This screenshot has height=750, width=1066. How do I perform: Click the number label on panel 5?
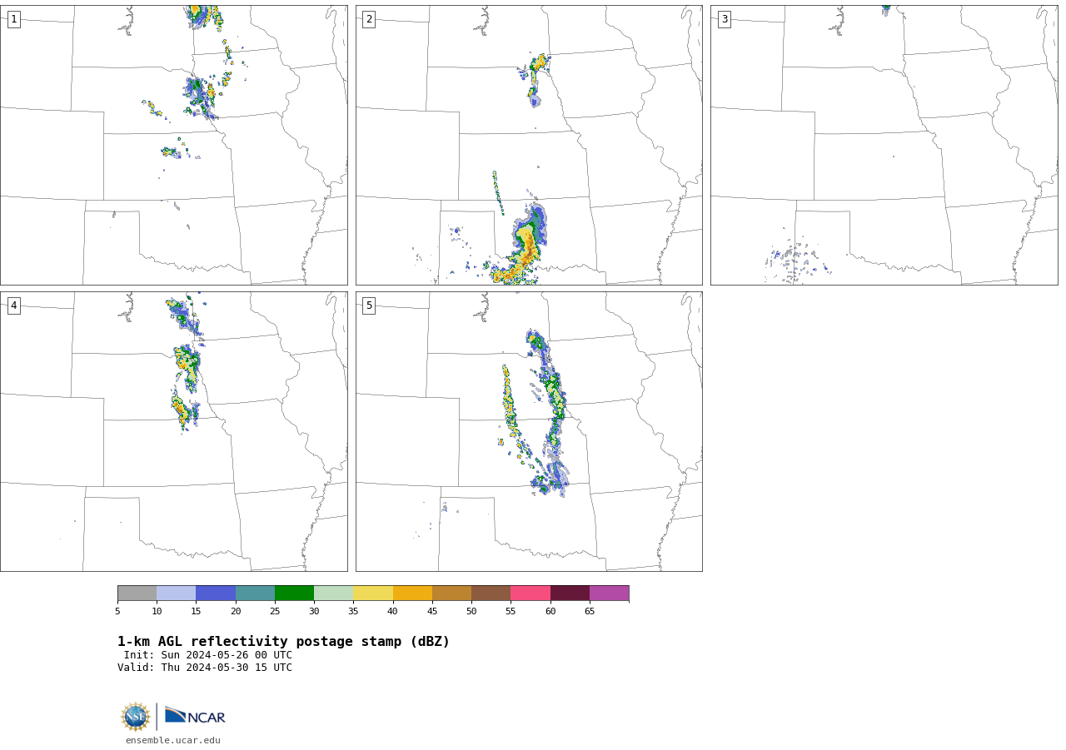369,305
